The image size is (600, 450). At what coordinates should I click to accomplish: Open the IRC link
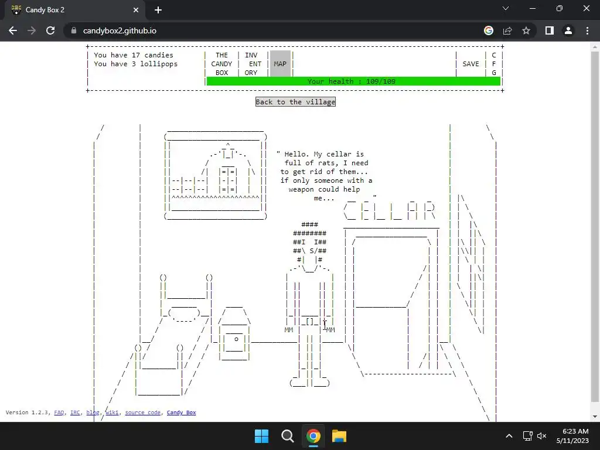[75, 412]
